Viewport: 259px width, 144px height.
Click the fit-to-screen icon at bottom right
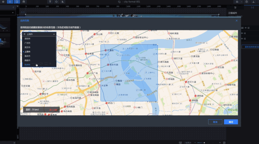[224, 143]
